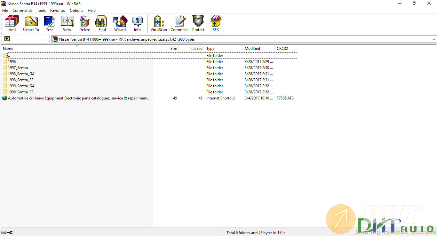Select the '1998_Sentra_SR' folder name
Screen dimensions: 437x236
[21, 80]
